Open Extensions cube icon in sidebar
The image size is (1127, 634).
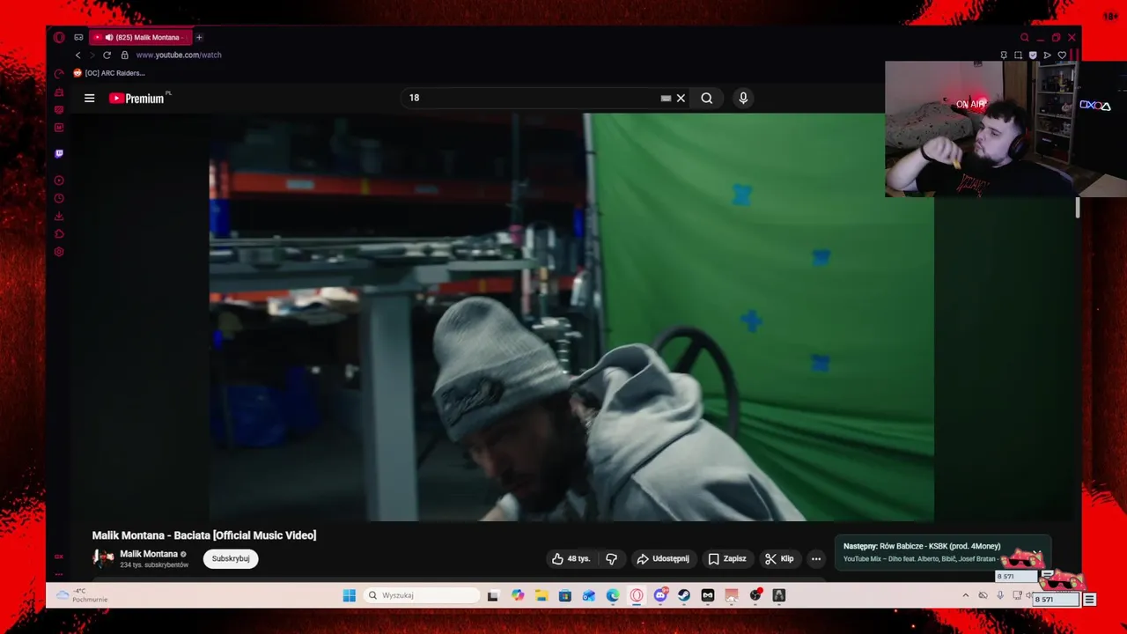59,233
